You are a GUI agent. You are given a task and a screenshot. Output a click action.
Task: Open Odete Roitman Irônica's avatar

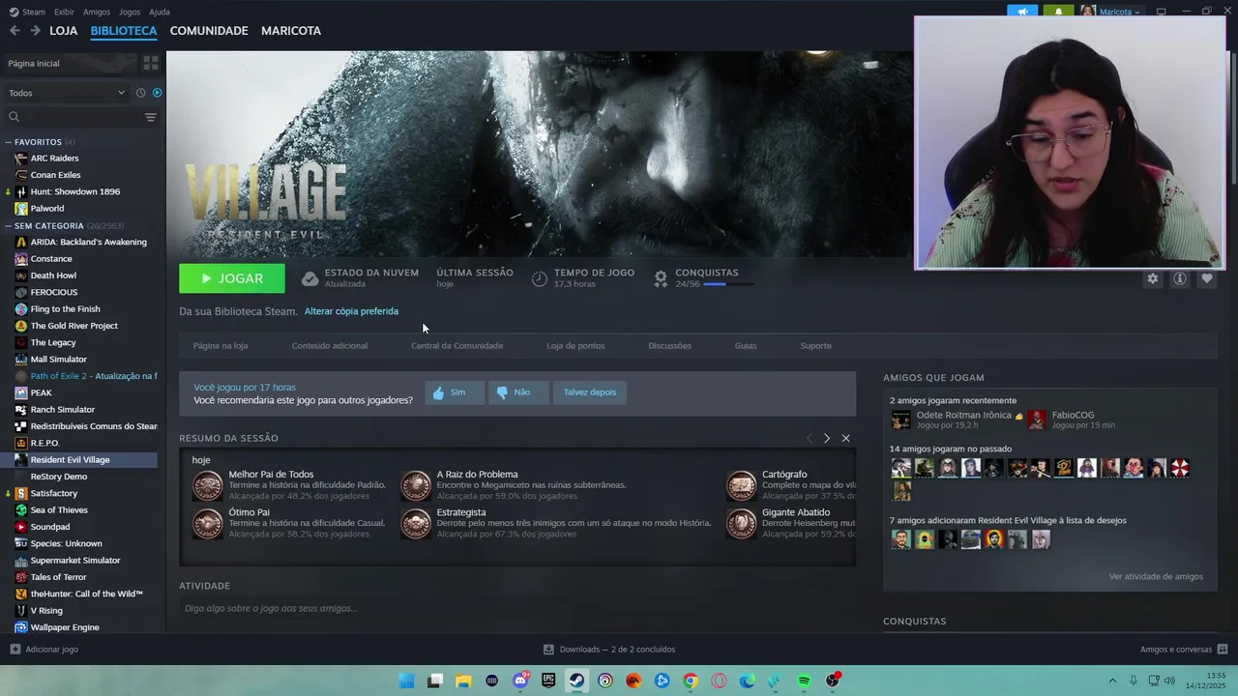pyautogui.click(x=900, y=420)
